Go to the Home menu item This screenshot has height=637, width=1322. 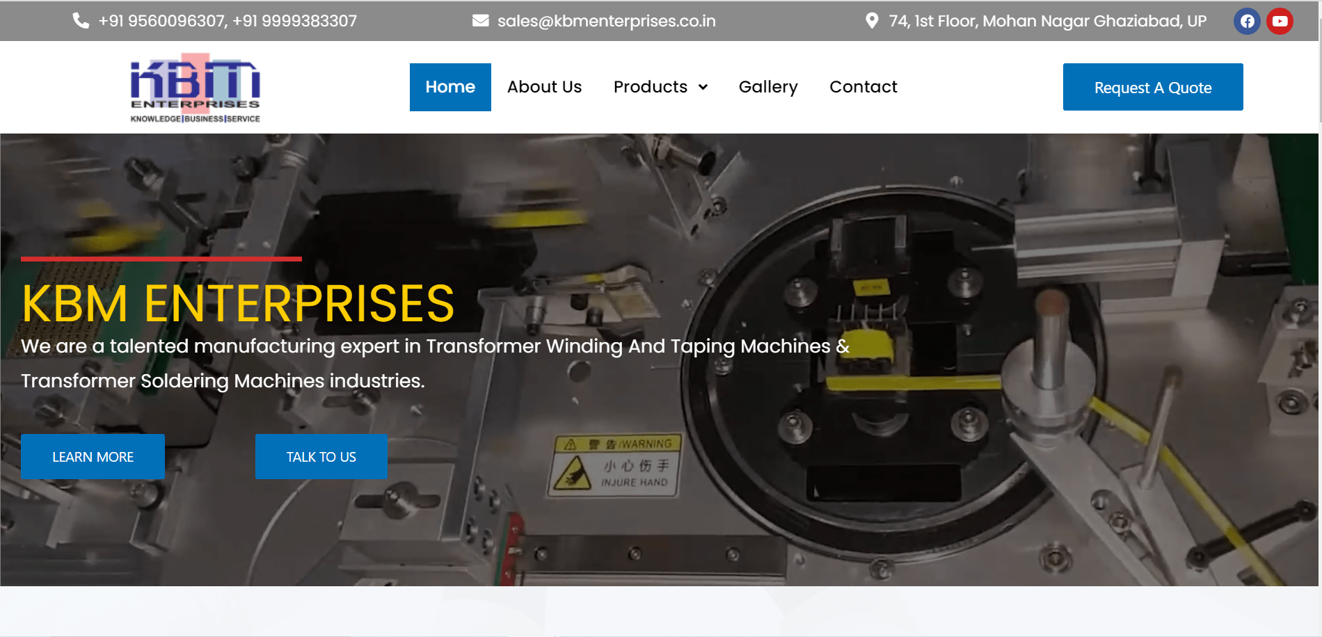point(450,87)
